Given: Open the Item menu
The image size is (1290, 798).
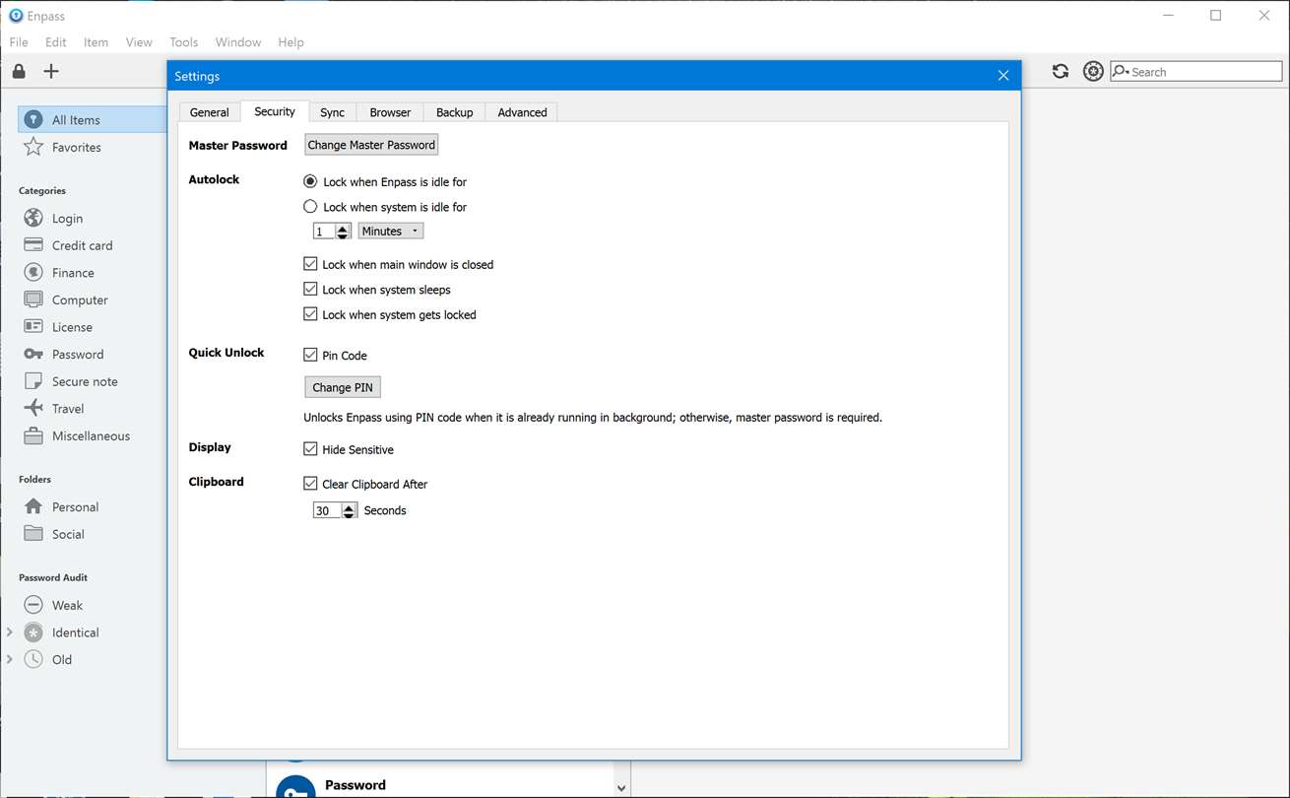Looking at the screenshot, I should pos(97,42).
